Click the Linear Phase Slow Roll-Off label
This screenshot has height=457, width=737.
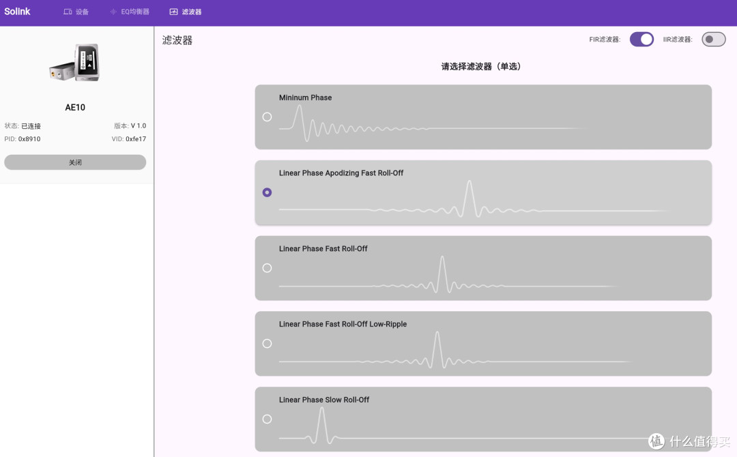324,400
